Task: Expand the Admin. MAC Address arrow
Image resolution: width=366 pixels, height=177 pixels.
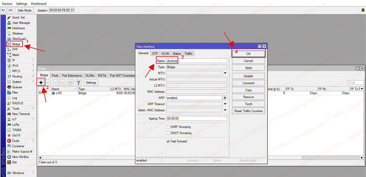Action: point(225,110)
